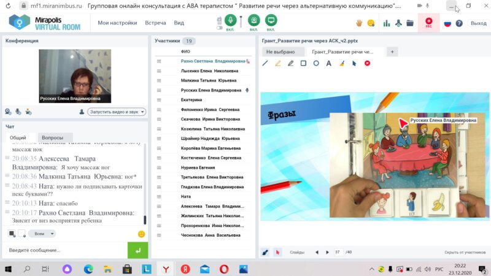Click Скрыть от участников link

[x=465, y=252]
